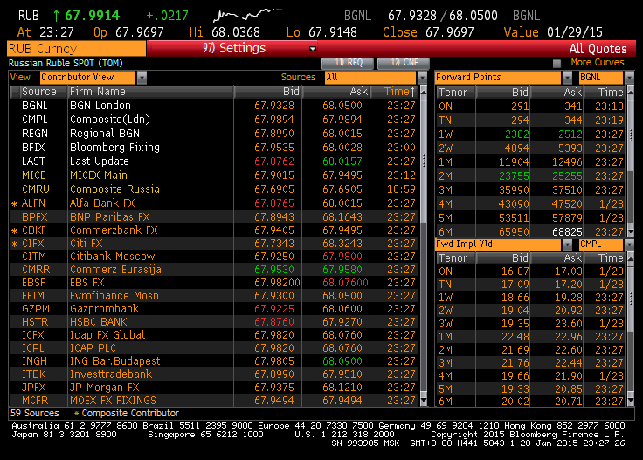Click the star icon beside CBKF
The image size is (643, 460).
(14, 231)
